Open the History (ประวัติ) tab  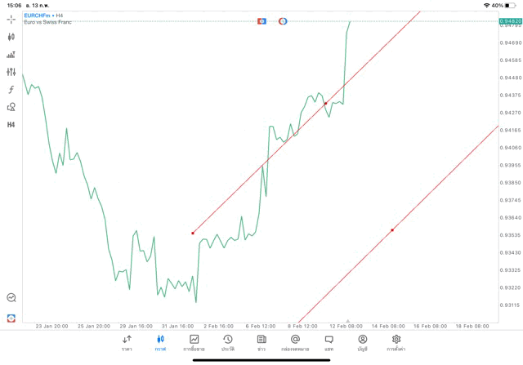click(228, 342)
